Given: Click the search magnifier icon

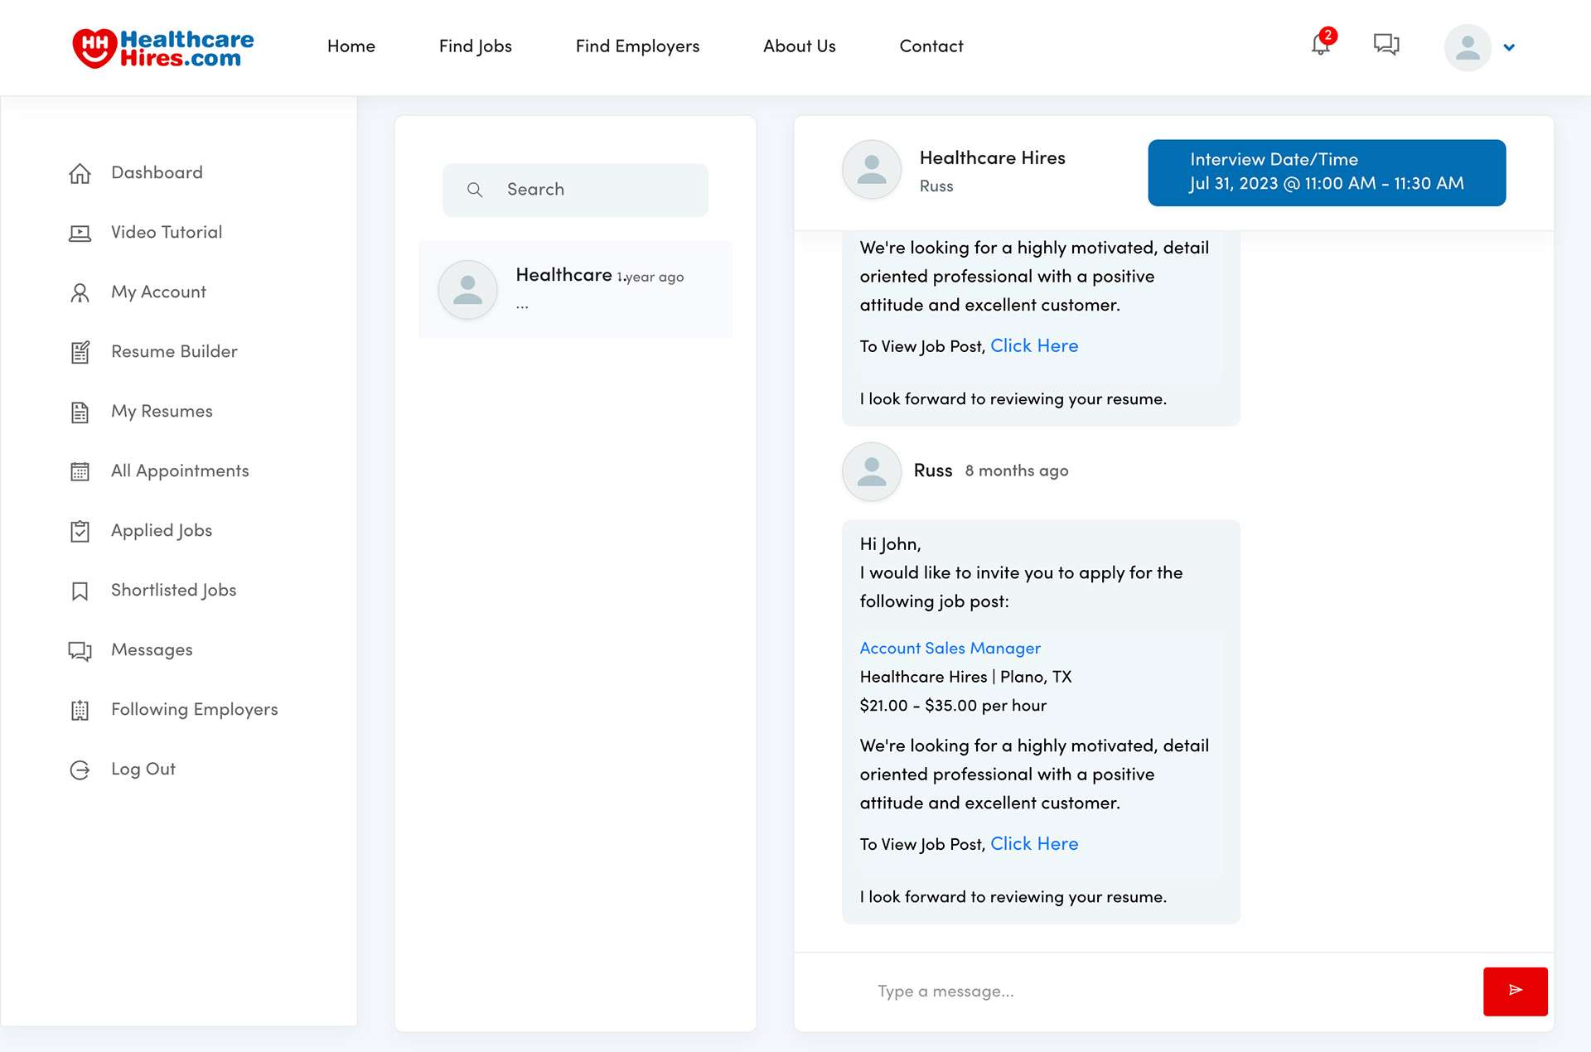Looking at the screenshot, I should 475,190.
